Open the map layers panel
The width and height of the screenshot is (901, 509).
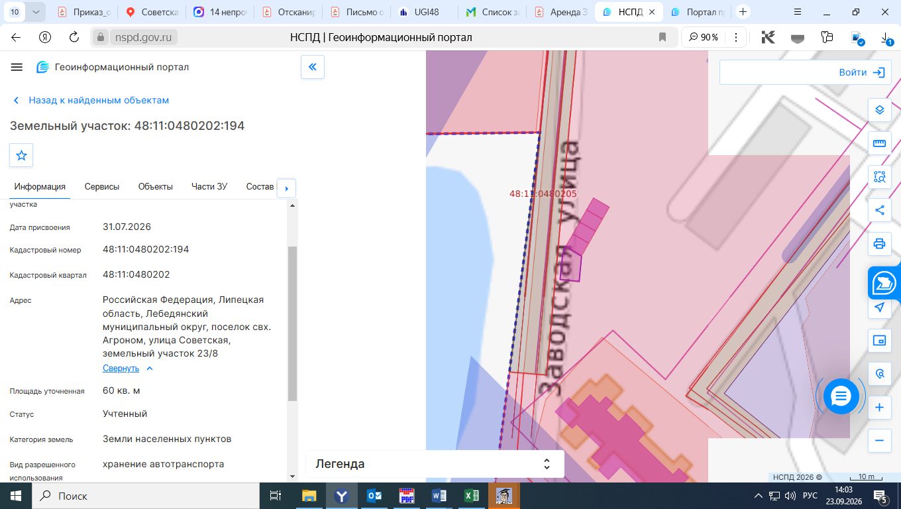click(x=880, y=110)
